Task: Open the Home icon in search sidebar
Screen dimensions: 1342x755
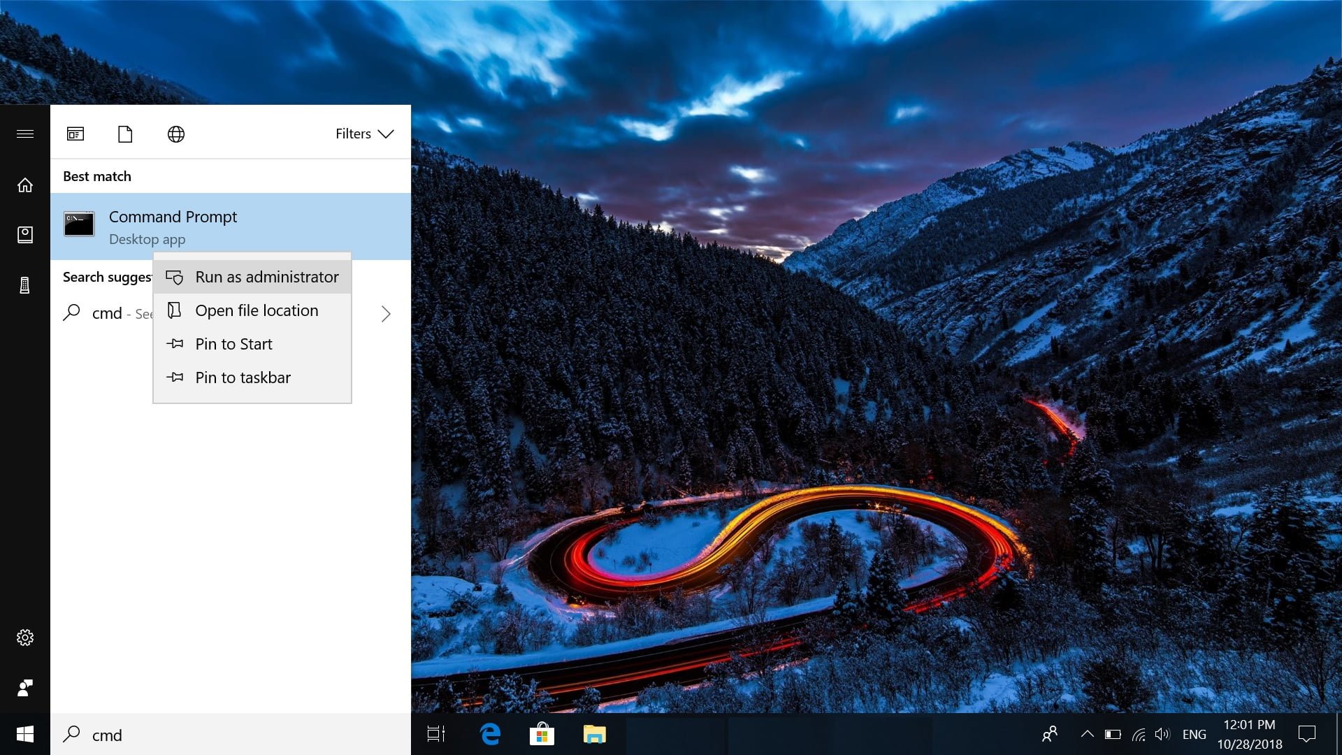Action: 25,185
